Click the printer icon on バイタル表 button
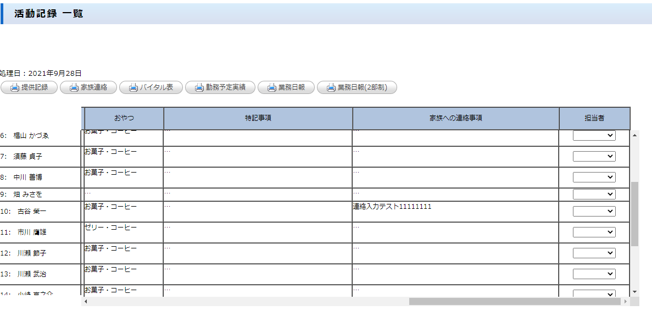Viewport: 652px width, 316px height. pyautogui.click(x=133, y=88)
